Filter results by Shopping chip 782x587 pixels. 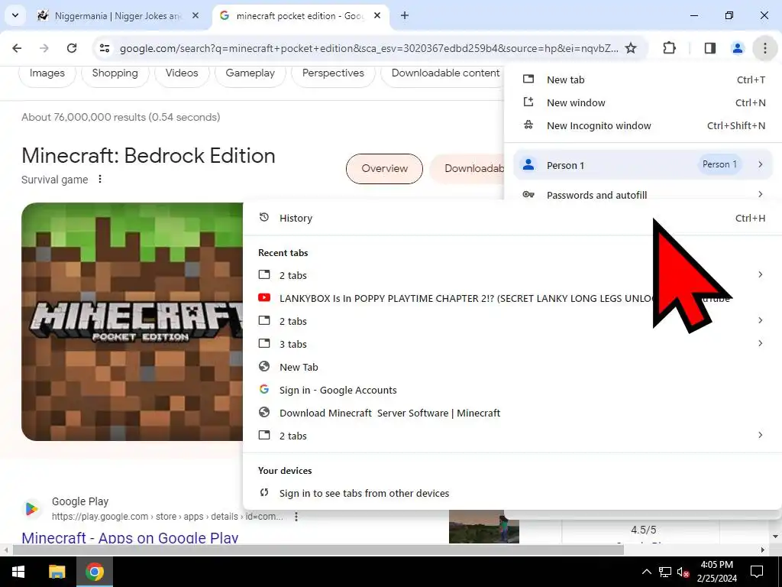coord(115,73)
